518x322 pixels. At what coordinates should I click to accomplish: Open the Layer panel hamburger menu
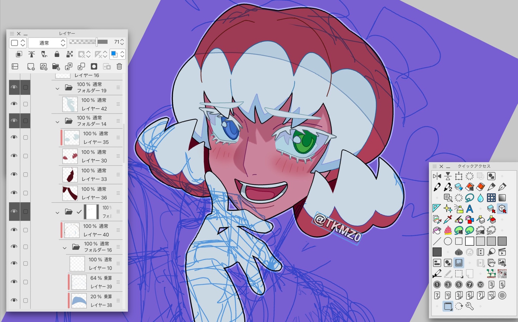tap(12, 34)
